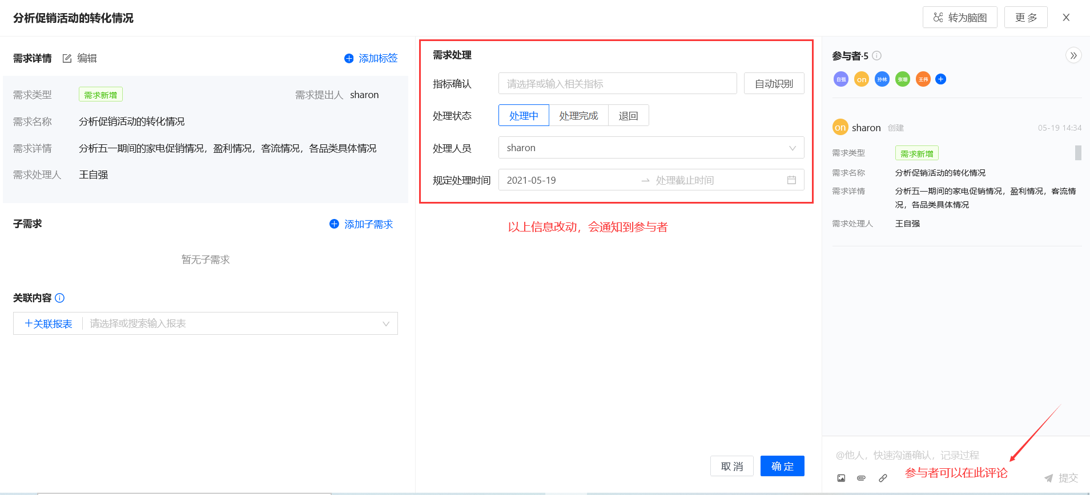Select the 处理中 status option
Screen dimensions: 1090x495
point(524,116)
